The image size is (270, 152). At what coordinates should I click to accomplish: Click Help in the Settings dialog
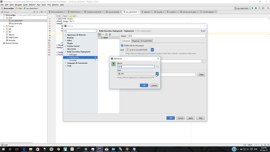pyautogui.click(x=201, y=118)
